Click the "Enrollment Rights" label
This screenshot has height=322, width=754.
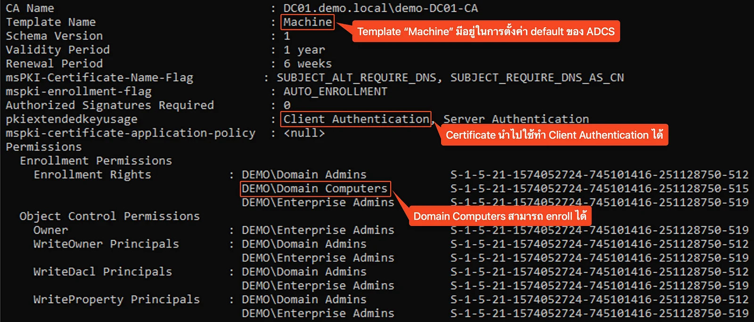[92, 175]
